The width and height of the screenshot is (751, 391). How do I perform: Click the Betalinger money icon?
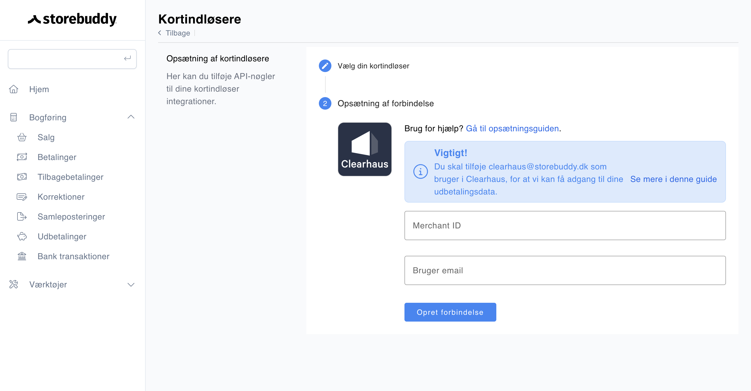click(22, 157)
